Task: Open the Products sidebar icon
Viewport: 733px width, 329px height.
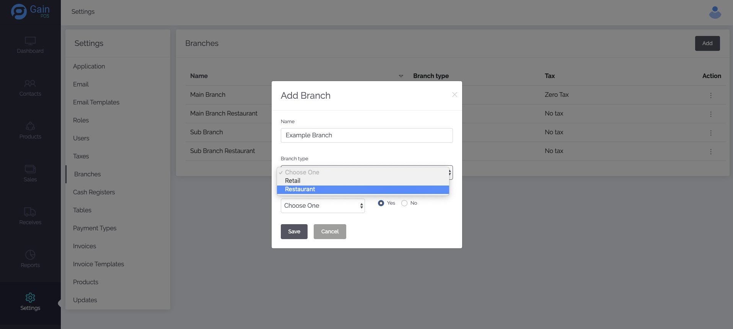Action: click(x=30, y=127)
